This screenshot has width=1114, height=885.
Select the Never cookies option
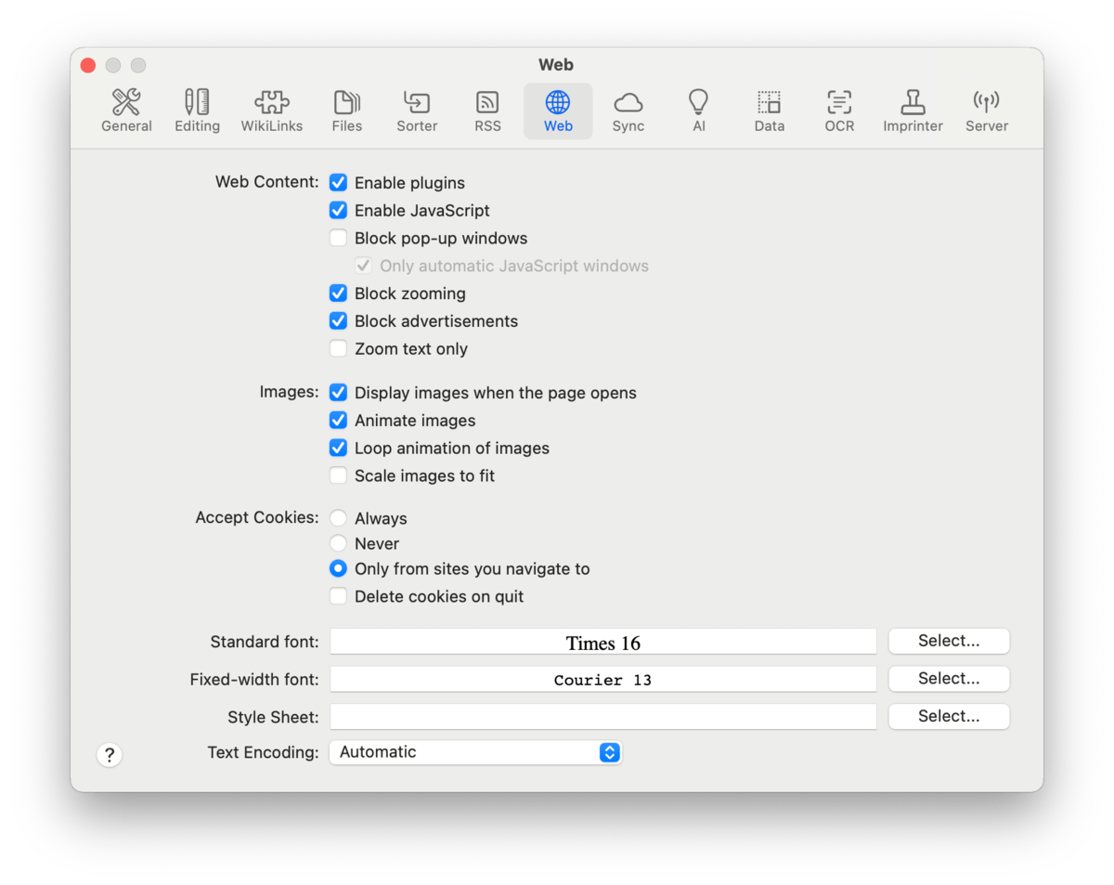point(339,544)
